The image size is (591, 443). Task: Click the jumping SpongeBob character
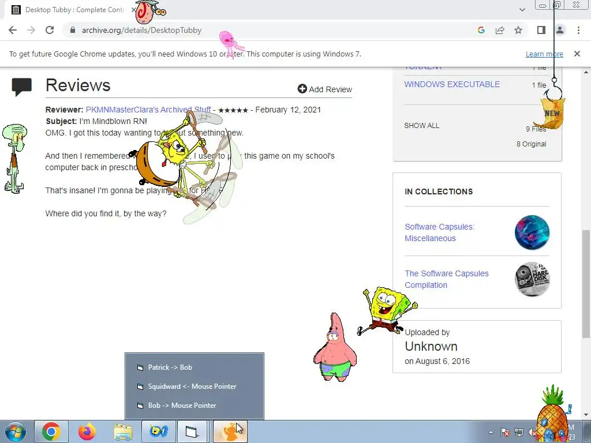point(387,310)
